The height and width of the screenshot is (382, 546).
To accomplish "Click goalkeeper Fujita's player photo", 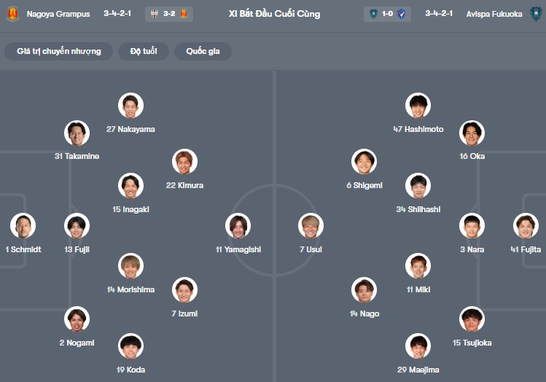I will (526, 226).
